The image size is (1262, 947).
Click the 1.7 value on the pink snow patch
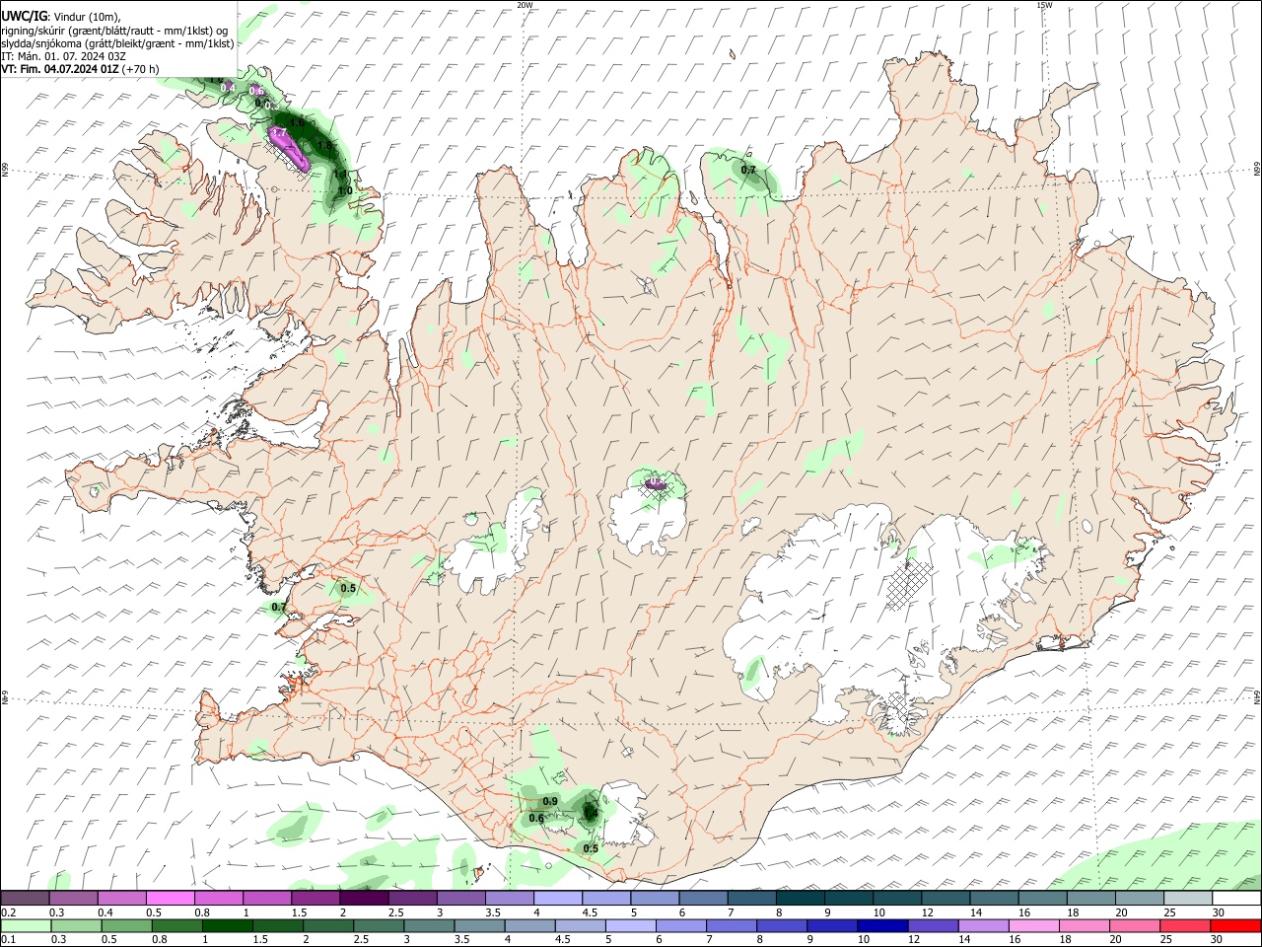point(279,132)
